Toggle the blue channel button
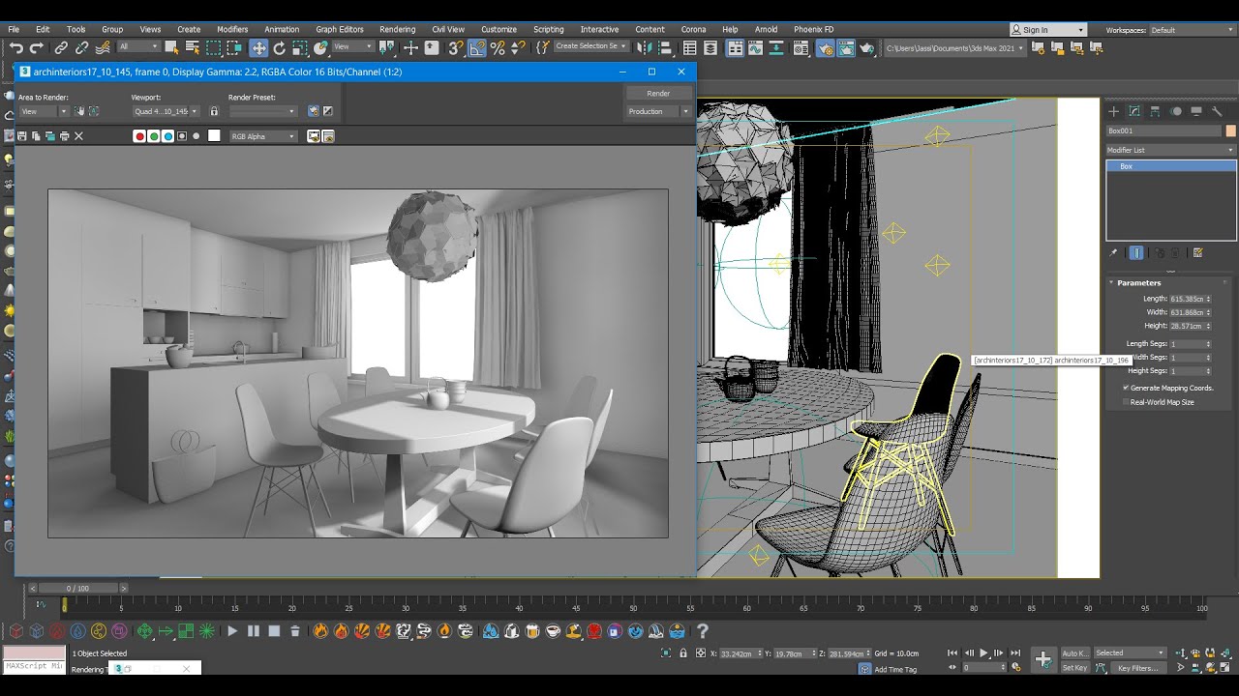This screenshot has width=1239, height=696. point(167,136)
